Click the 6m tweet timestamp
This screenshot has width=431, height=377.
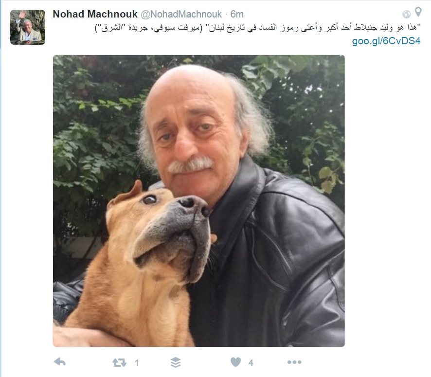237,14
